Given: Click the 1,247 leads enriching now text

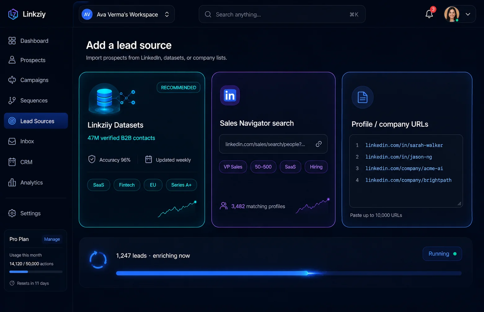Looking at the screenshot, I should click(153, 256).
